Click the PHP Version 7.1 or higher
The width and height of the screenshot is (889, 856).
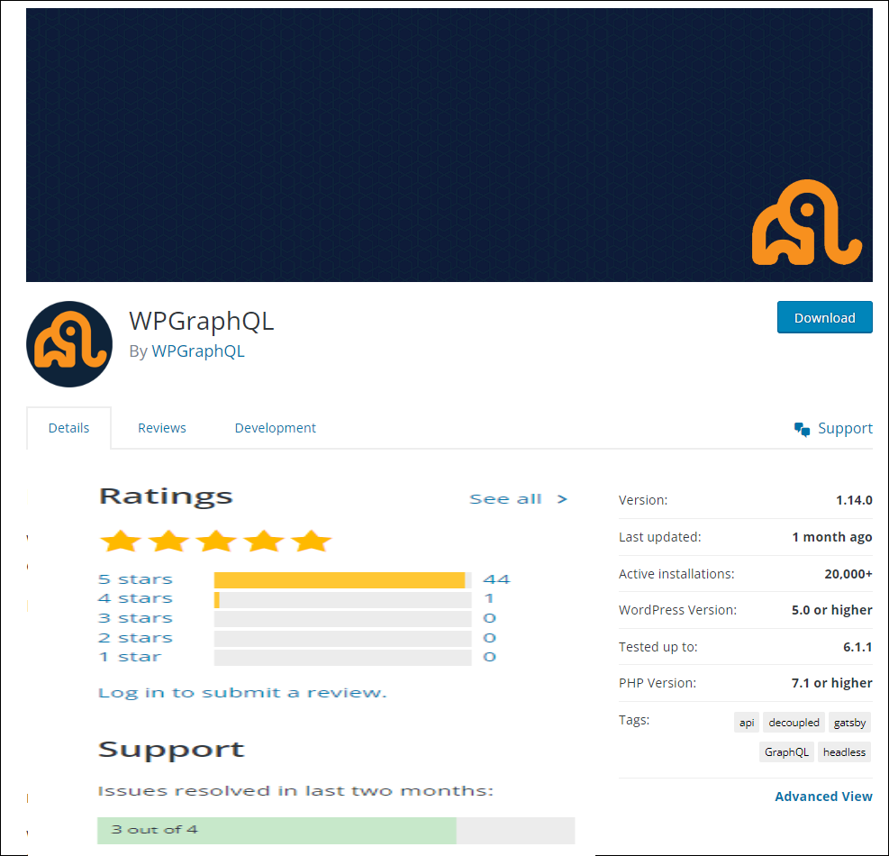[831, 683]
